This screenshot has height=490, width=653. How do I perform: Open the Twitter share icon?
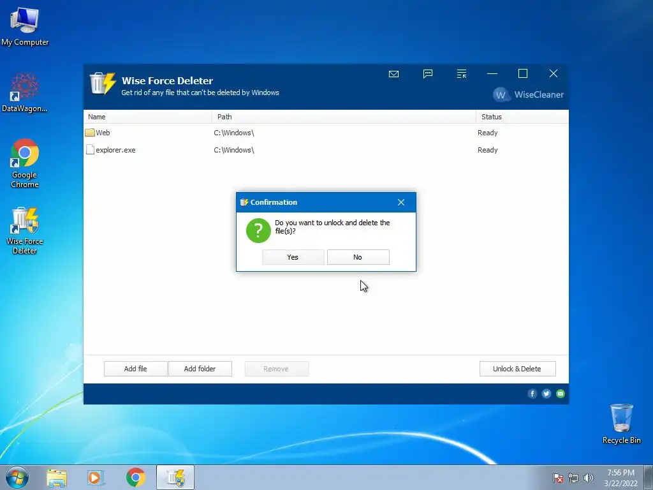pos(547,394)
